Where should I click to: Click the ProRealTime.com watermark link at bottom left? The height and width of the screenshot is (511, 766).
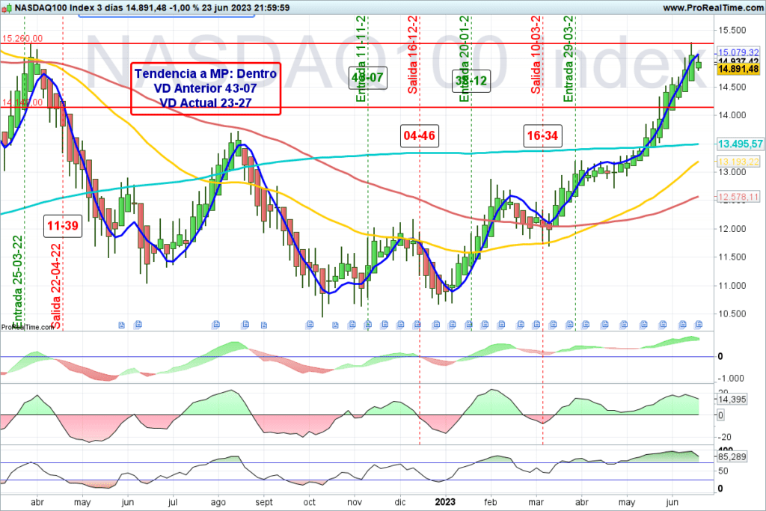click(27, 327)
